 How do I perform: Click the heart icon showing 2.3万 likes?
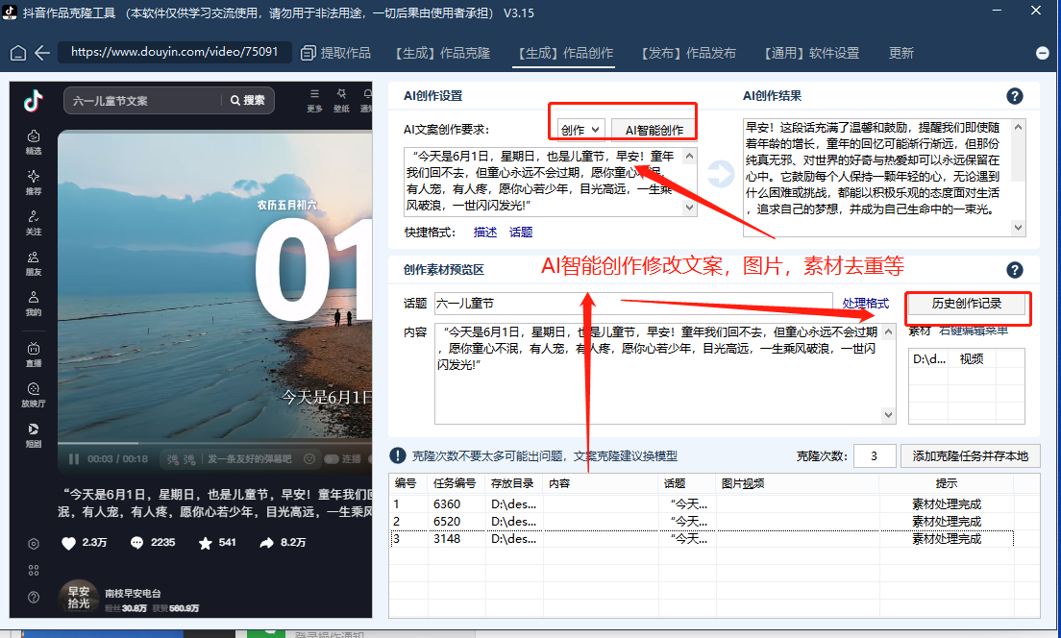[67, 542]
